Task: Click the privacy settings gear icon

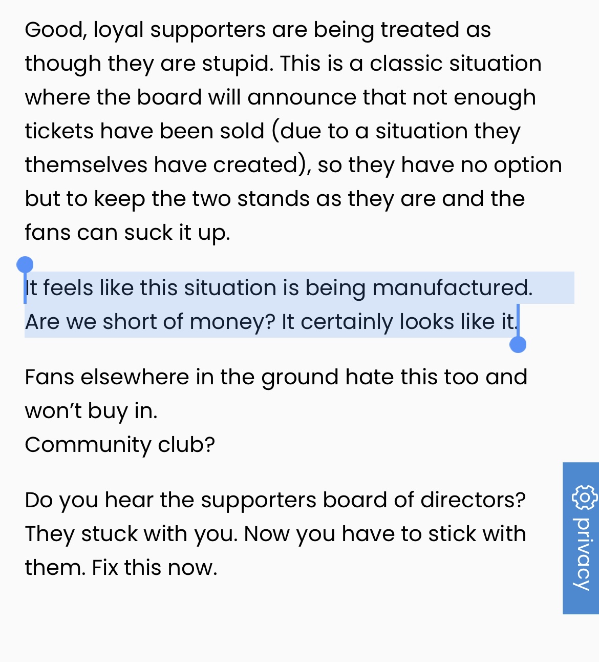Action: (x=584, y=498)
